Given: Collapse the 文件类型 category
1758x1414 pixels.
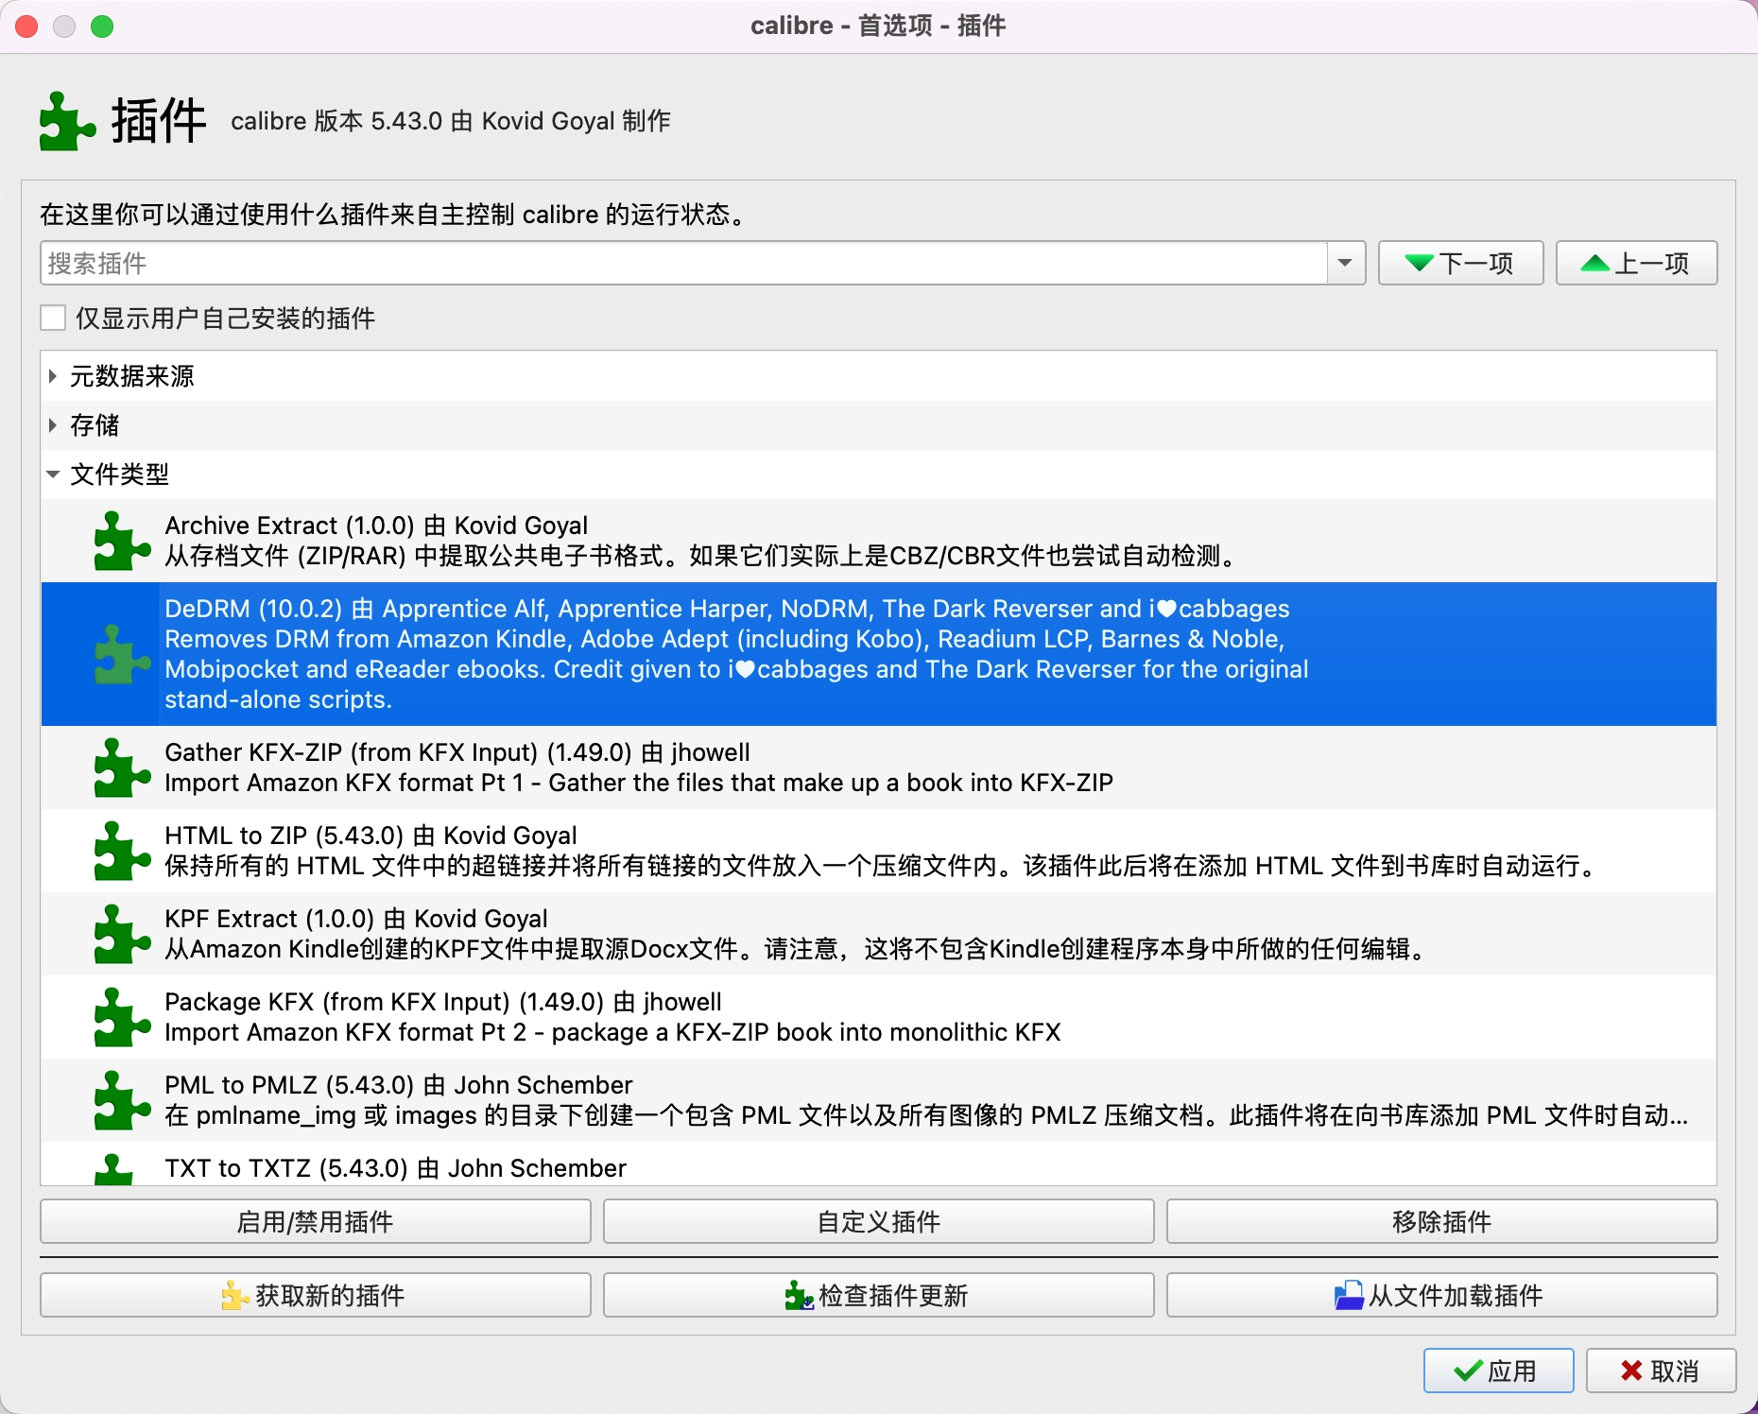Looking at the screenshot, I should point(53,474).
